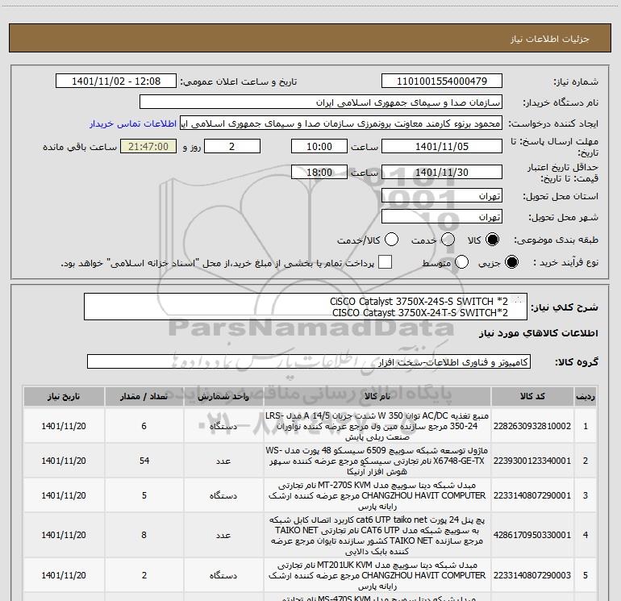Click quantity 5 in row 3
This screenshot has width=621, height=601.
[x=144, y=495]
